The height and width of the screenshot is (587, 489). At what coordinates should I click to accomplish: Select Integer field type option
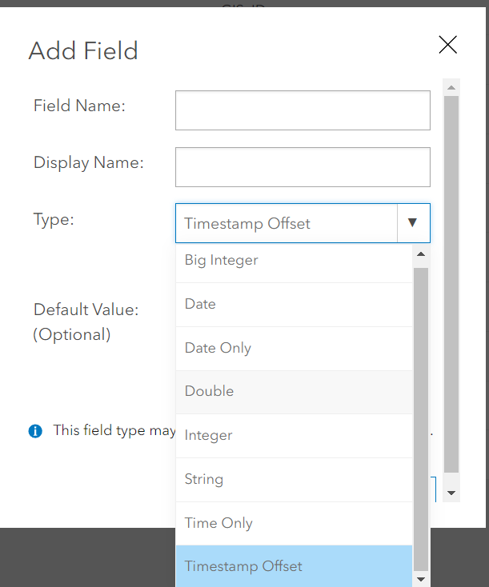pos(294,436)
